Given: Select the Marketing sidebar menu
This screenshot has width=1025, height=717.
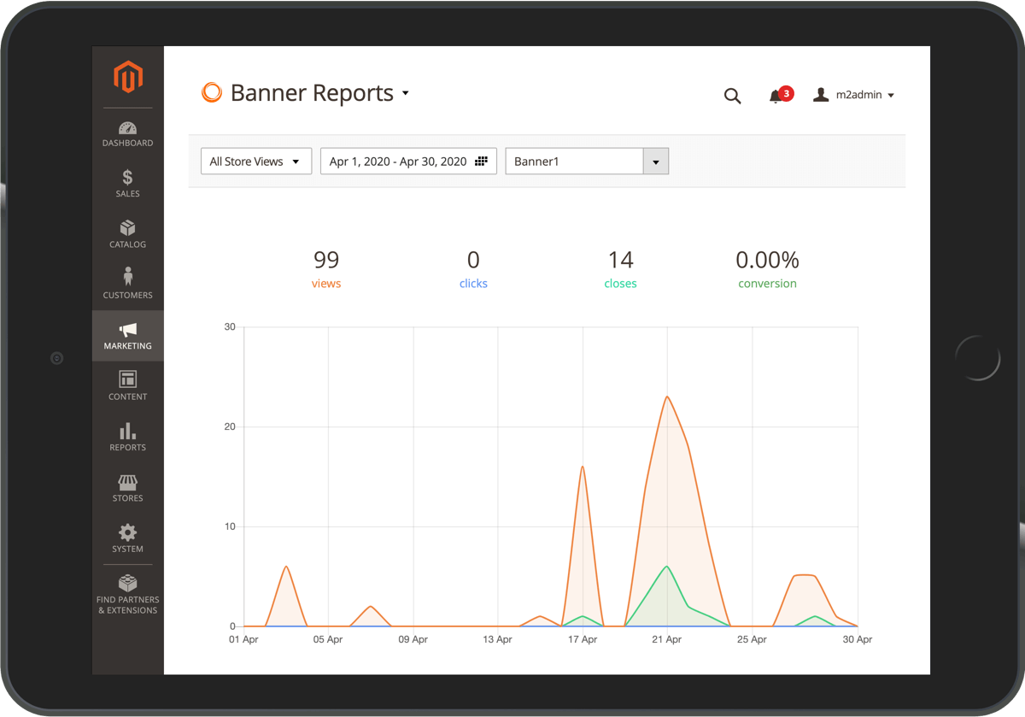Looking at the screenshot, I should (127, 336).
